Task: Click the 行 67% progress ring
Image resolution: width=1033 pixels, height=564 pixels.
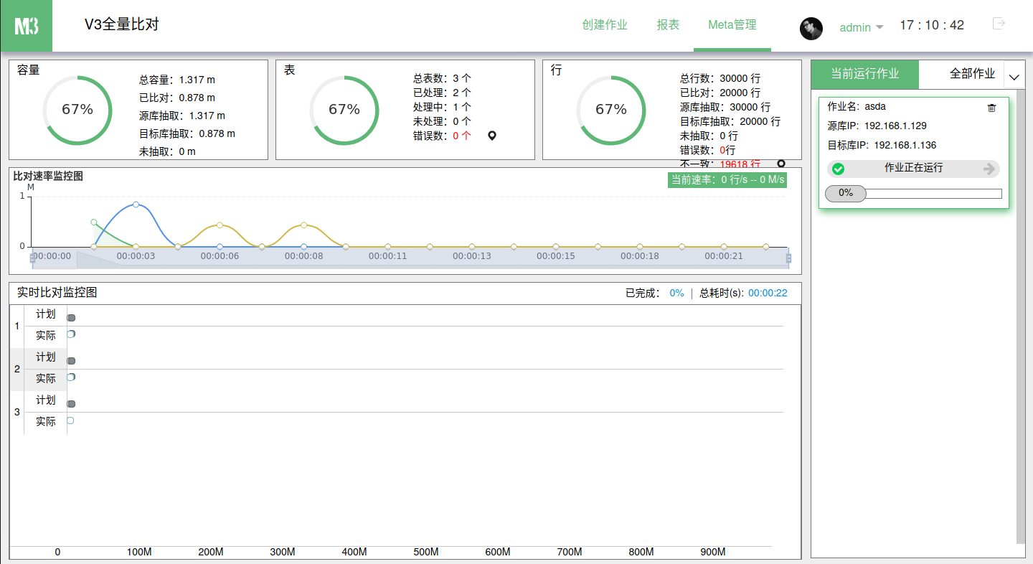Action: [611, 110]
